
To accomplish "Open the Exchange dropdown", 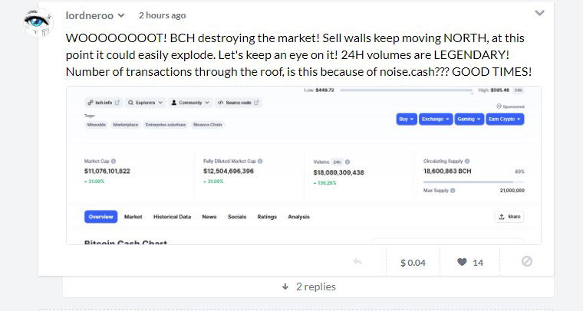I will point(436,119).
